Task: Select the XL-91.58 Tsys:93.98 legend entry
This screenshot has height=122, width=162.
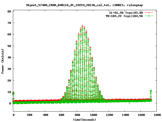Action: tap(126, 13)
